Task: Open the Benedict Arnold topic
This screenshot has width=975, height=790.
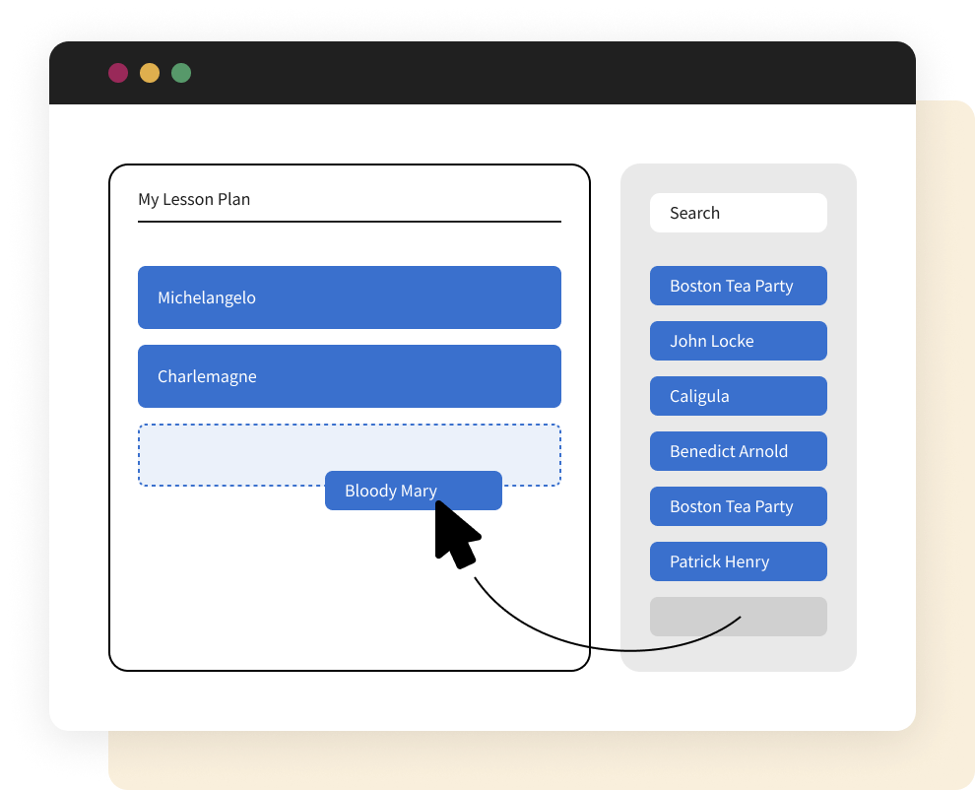Action: [738, 451]
